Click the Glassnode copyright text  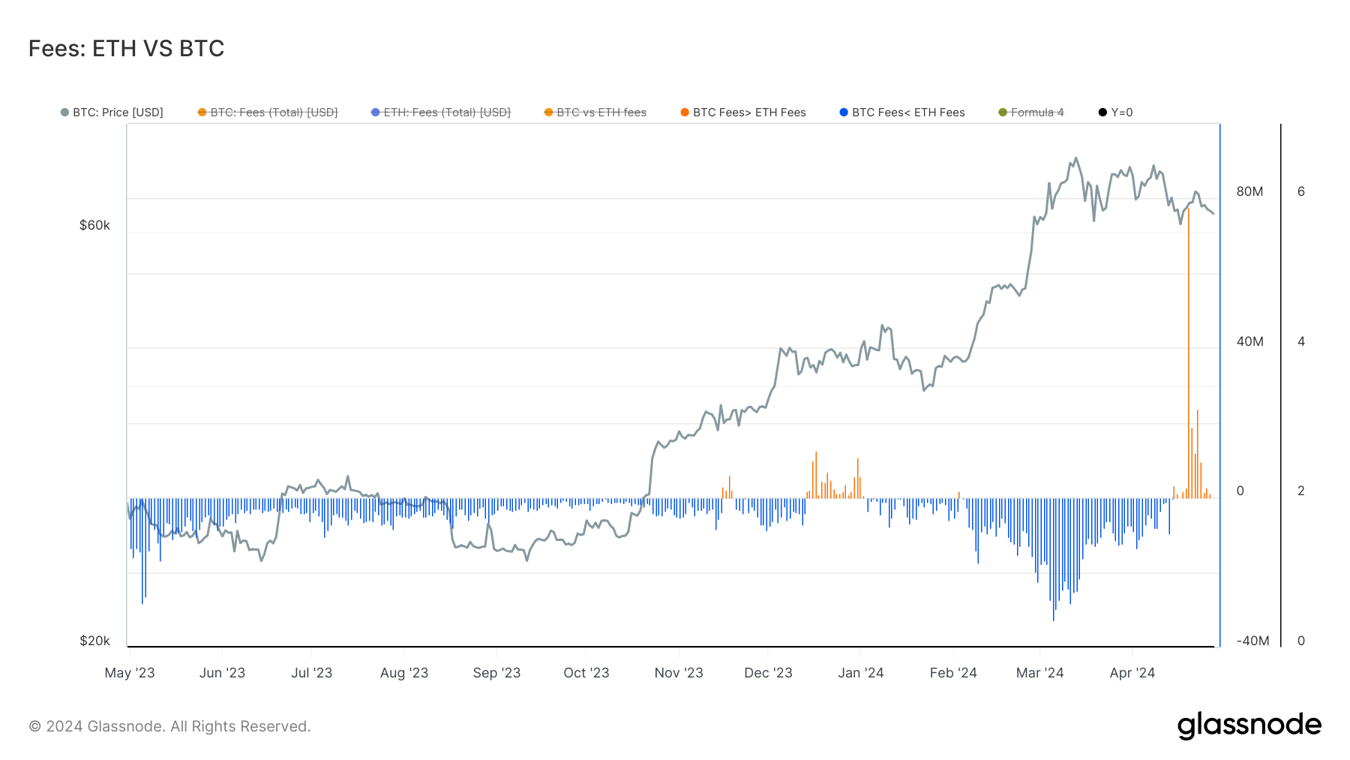point(169,725)
